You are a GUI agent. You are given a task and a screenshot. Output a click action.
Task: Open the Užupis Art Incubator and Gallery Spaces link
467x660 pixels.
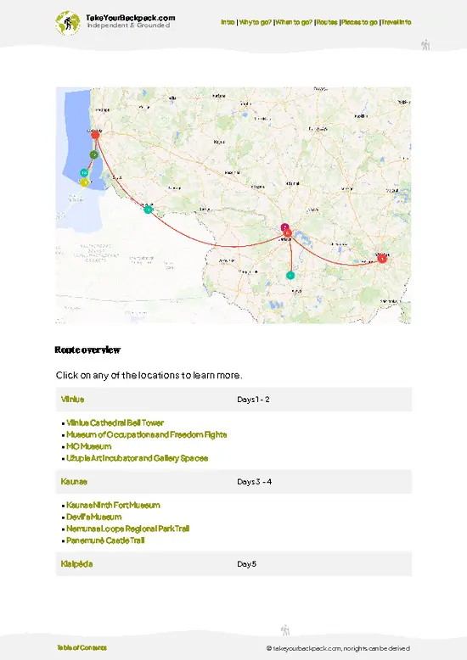(x=138, y=458)
